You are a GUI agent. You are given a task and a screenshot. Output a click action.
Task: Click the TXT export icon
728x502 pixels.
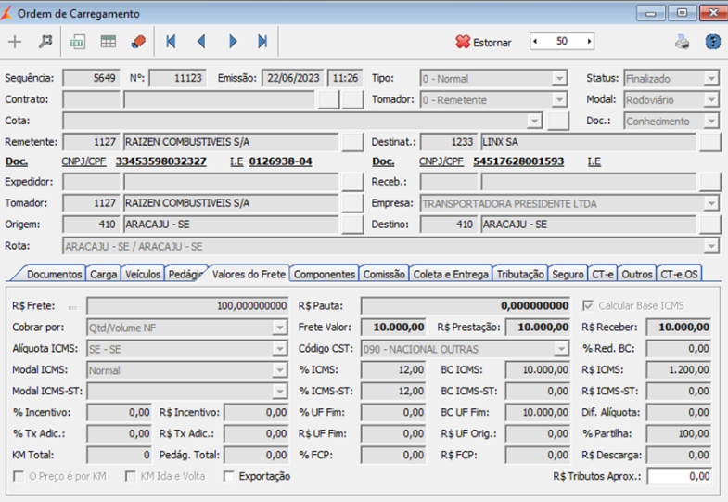coord(78,42)
